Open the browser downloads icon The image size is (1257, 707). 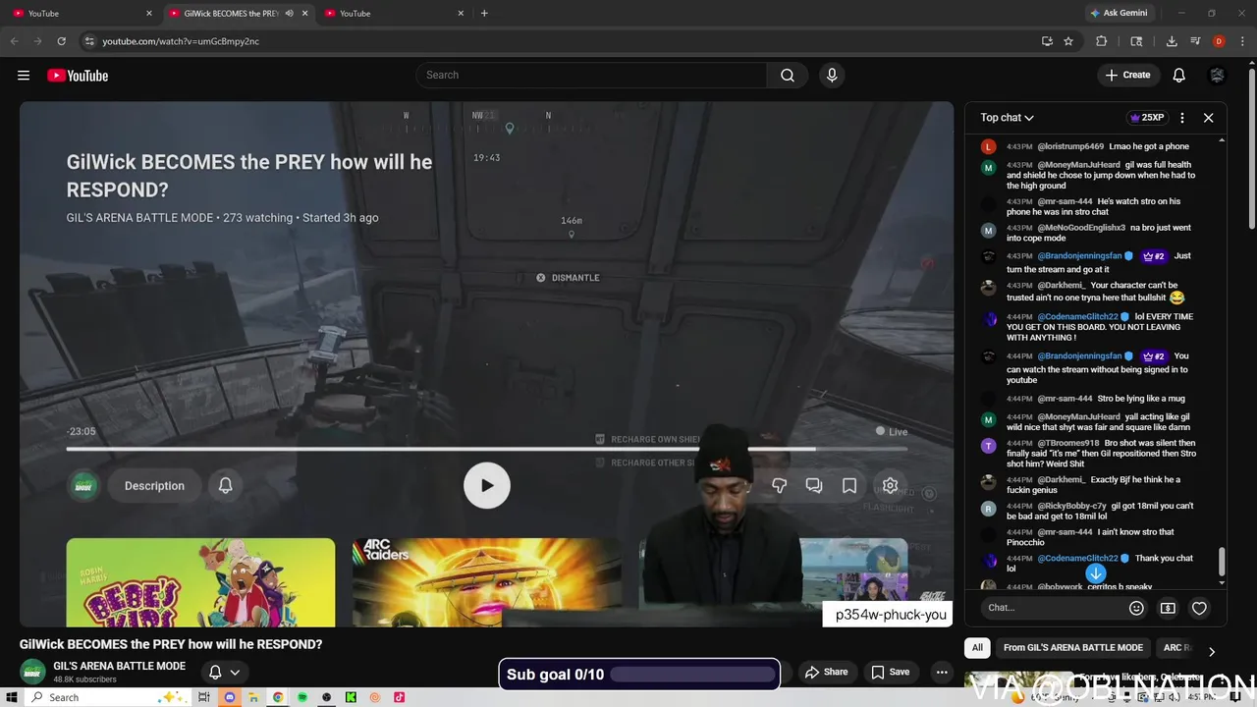(x=1172, y=41)
